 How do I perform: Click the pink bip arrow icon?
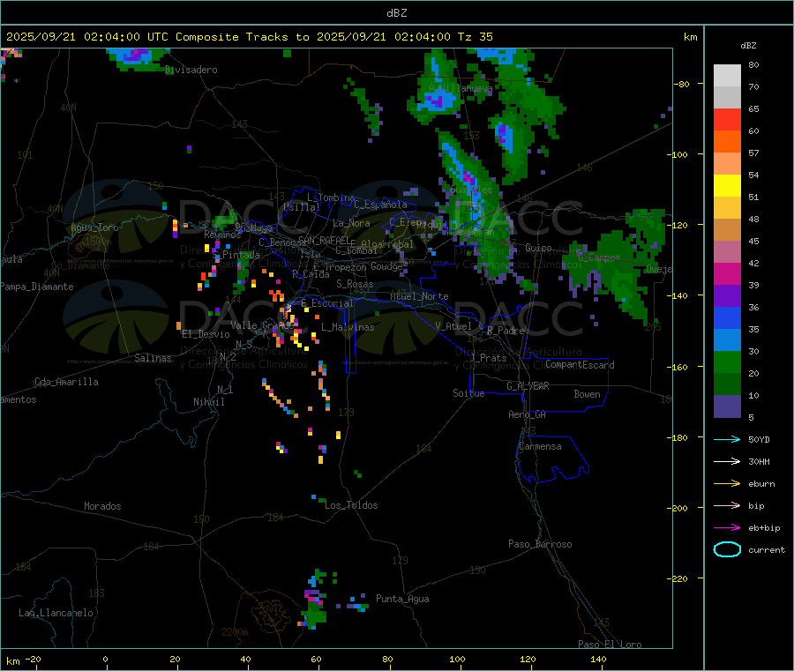pyautogui.click(x=727, y=505)
